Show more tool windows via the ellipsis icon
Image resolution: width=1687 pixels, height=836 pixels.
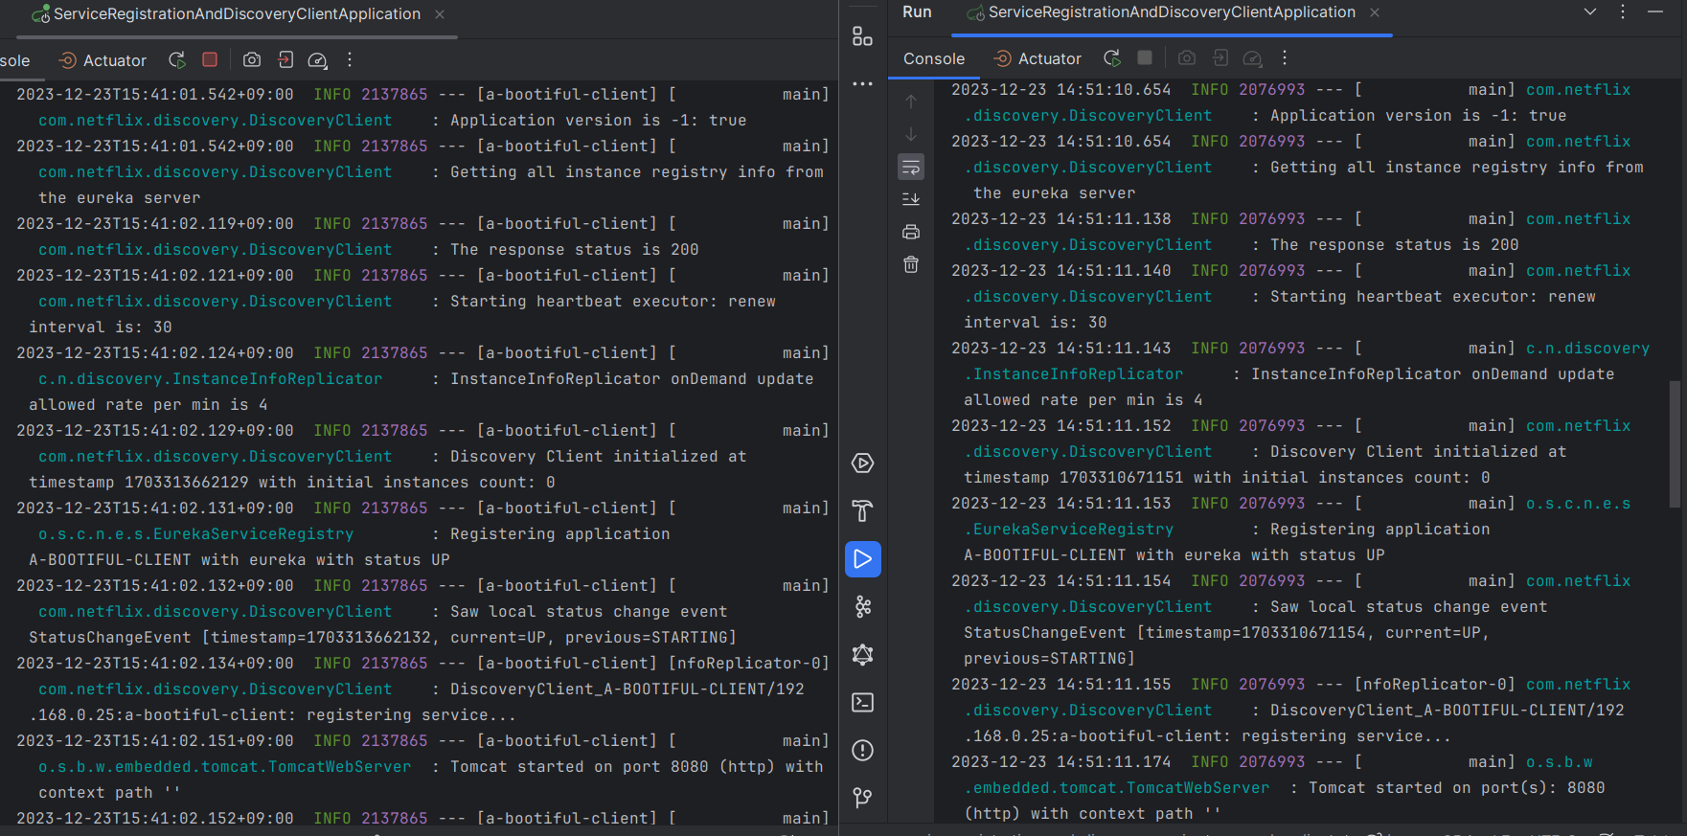(862, 84)
